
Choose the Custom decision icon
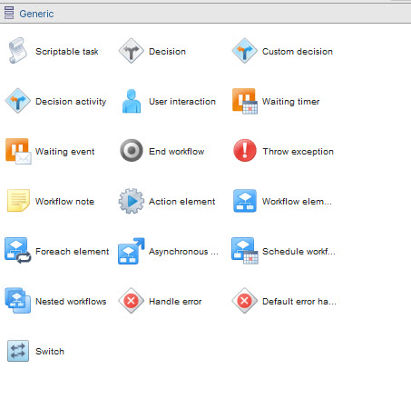click(245, 51)
